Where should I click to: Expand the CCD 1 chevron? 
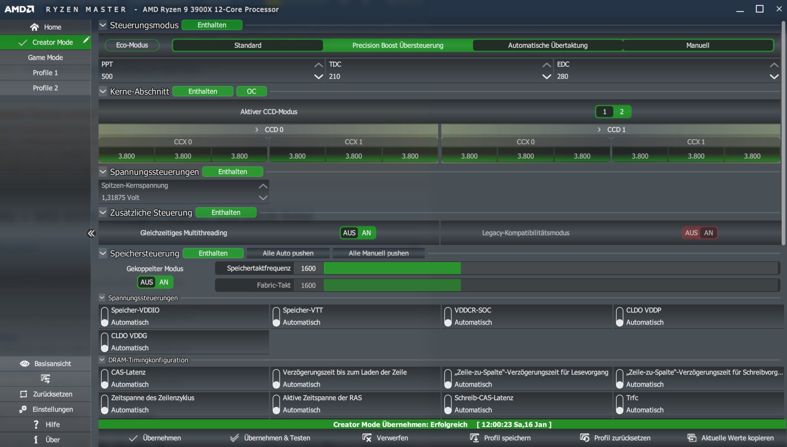coord(599,130)
